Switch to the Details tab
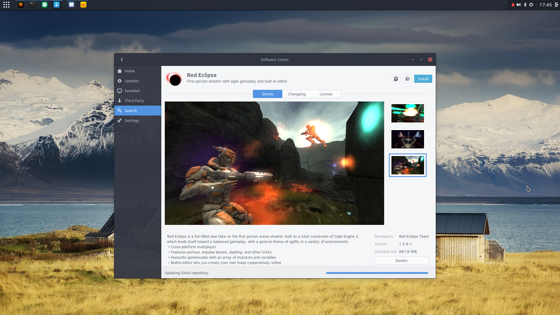This screenshot has height=315, width=560. pos(267,94)
